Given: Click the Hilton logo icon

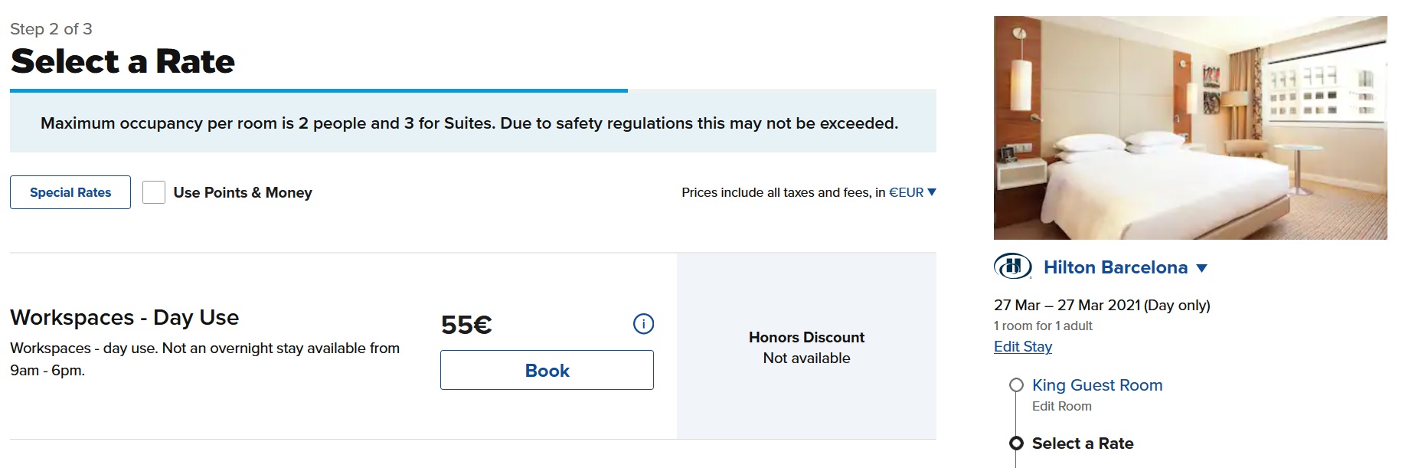Looking at the screenshot, I should (1012, 267).
